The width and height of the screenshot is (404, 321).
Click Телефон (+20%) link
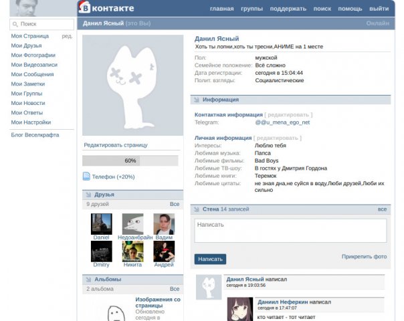[113, 177]
